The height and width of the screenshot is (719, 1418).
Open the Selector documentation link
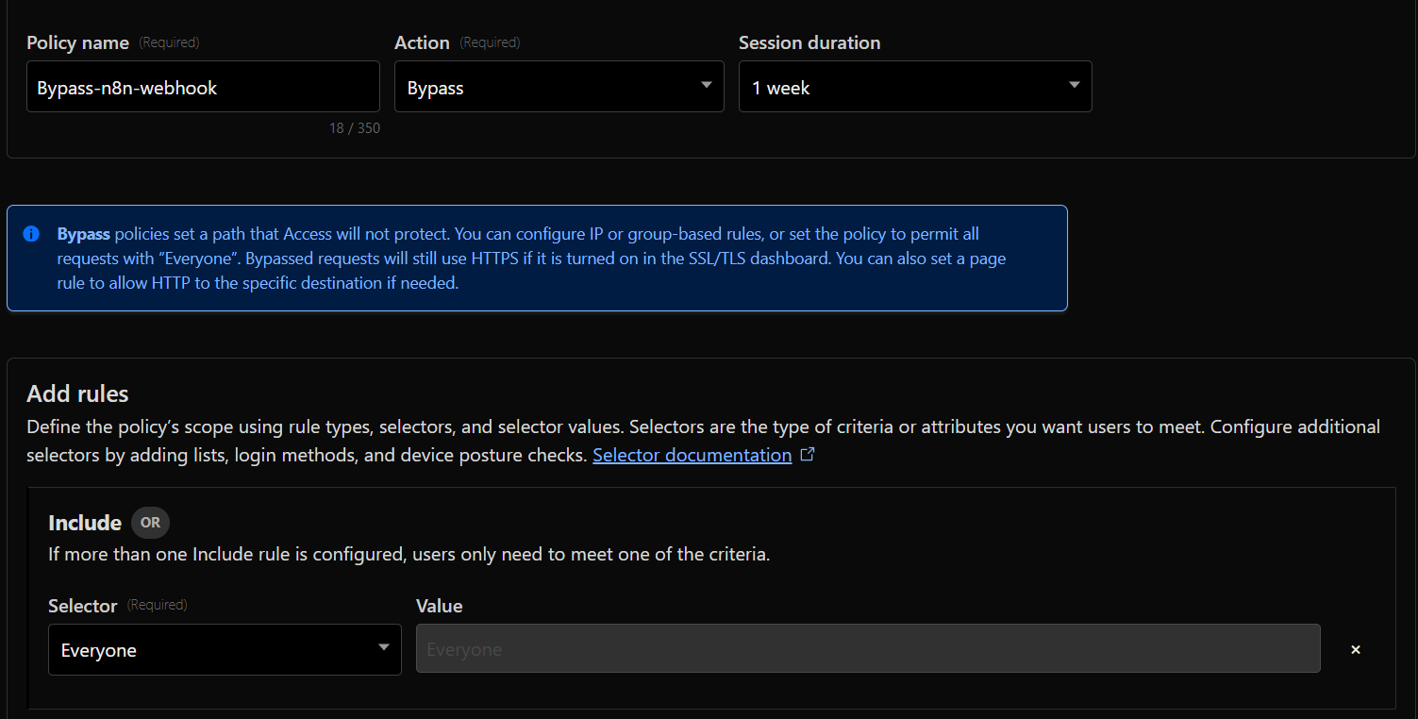point(692,455)
